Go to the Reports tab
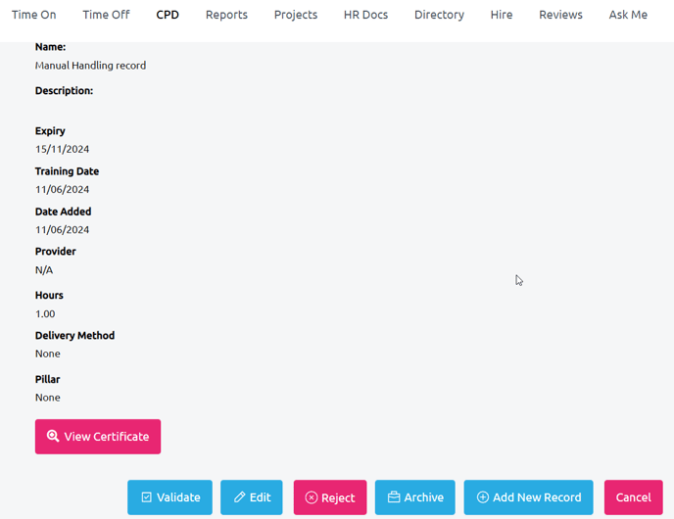Viewport: 674px width, 519px height. 226,15
